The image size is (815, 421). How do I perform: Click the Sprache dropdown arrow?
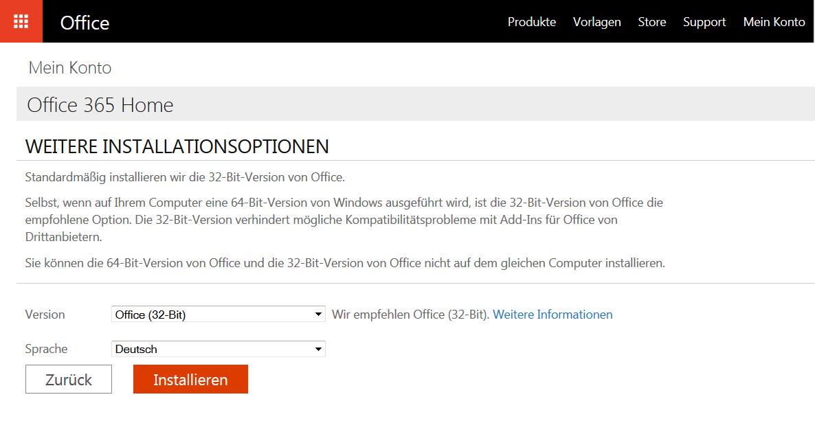pos(318,349)
